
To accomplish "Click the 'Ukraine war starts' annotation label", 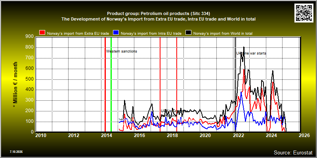I will point(251,53).
